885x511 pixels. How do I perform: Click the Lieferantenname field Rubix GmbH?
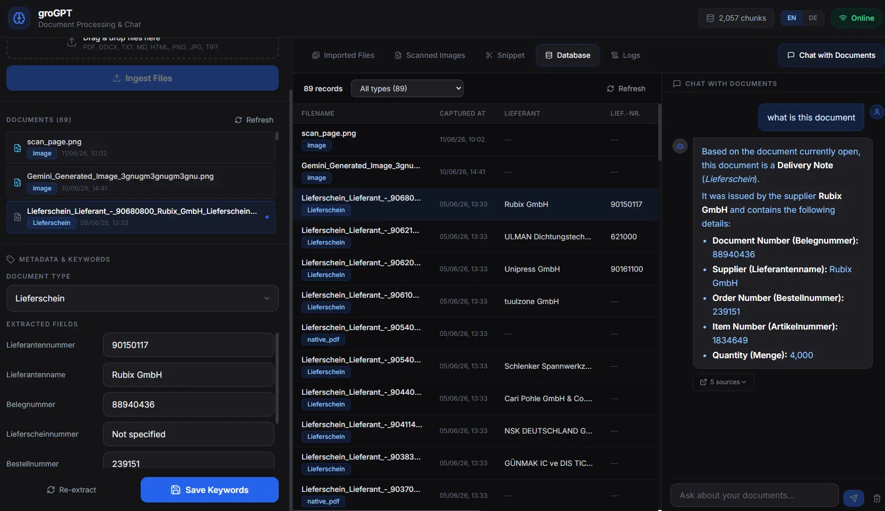pyautogui.click(x=188, y=375)
